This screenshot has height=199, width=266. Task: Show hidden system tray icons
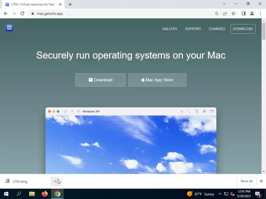[220, 194]
